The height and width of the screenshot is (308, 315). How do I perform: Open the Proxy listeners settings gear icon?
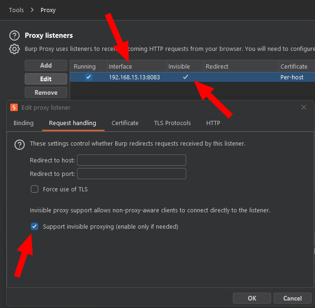click(14, 49)
